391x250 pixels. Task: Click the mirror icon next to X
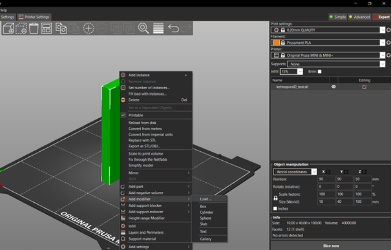(x=328, y=172)
